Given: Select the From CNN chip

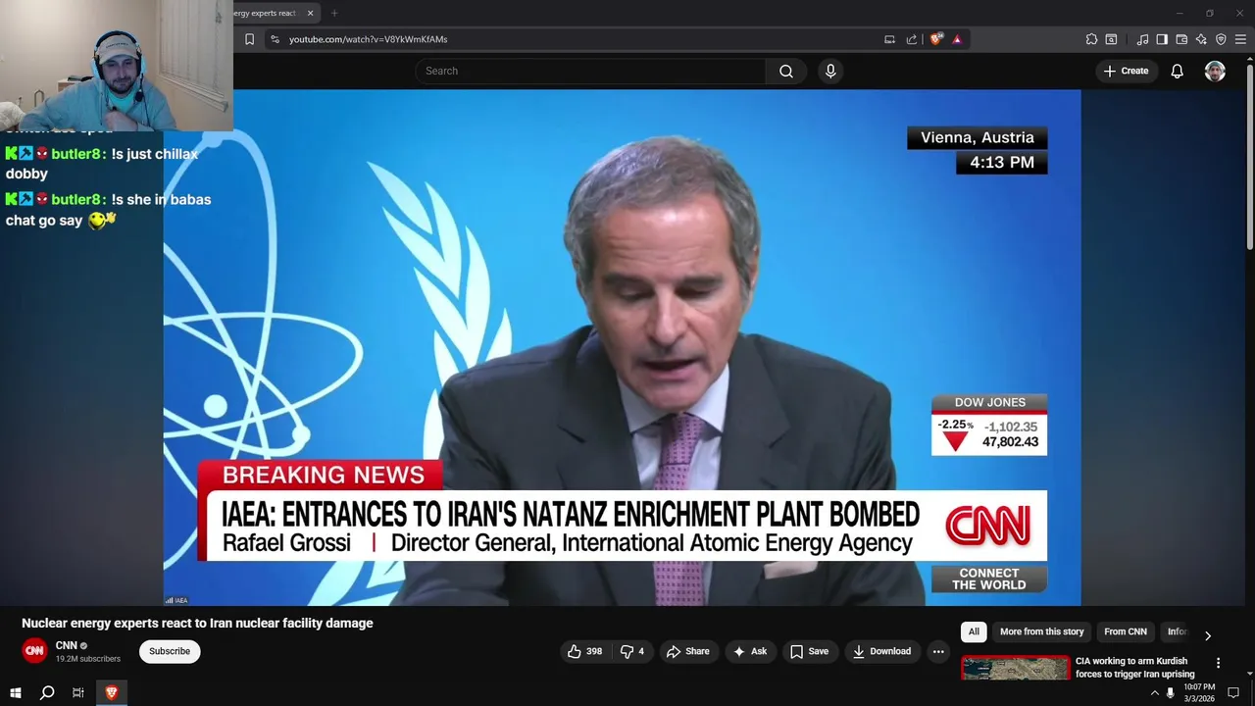Looking at the screenshot, I should coord(1125,631).
